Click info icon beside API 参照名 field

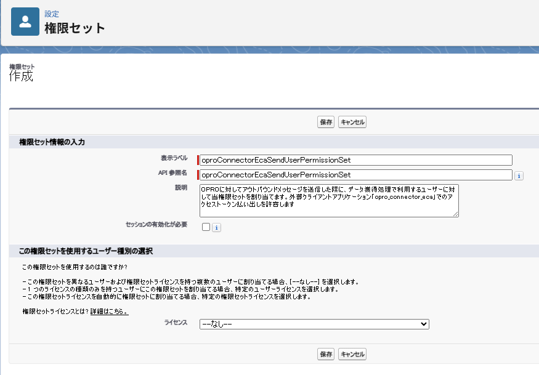click(x=519, y=175)
